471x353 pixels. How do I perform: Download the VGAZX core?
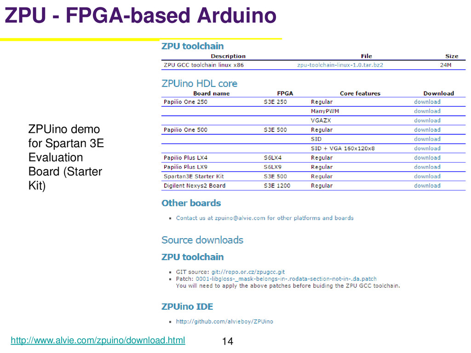(427, 120)
